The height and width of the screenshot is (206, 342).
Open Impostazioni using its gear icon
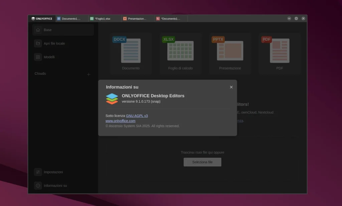(x=38, y=172)
